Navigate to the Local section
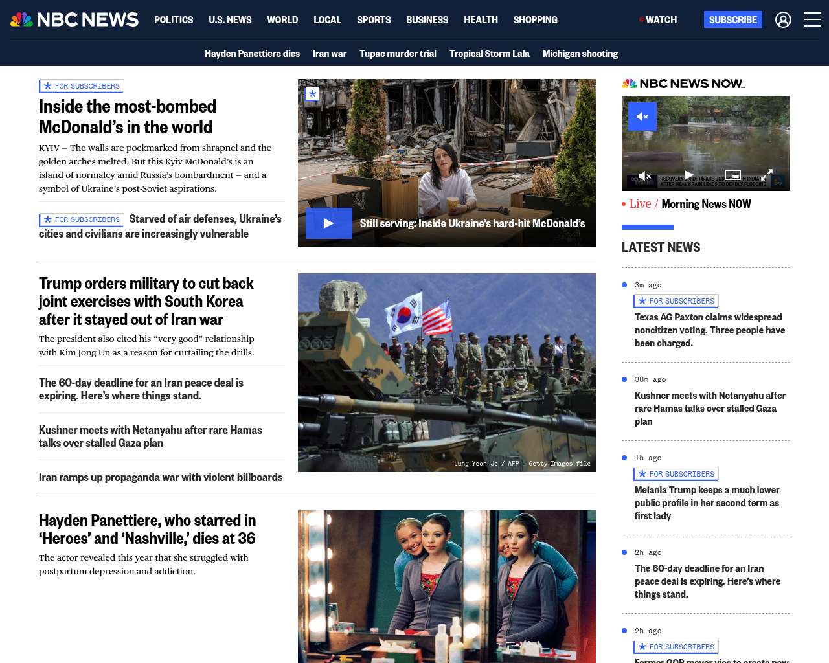 (327, 20)
